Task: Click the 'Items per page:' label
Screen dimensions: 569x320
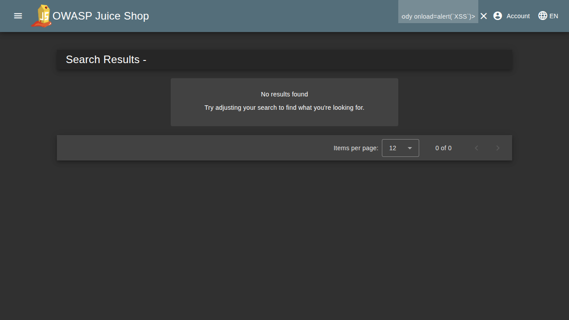Action: coord(356,148)
